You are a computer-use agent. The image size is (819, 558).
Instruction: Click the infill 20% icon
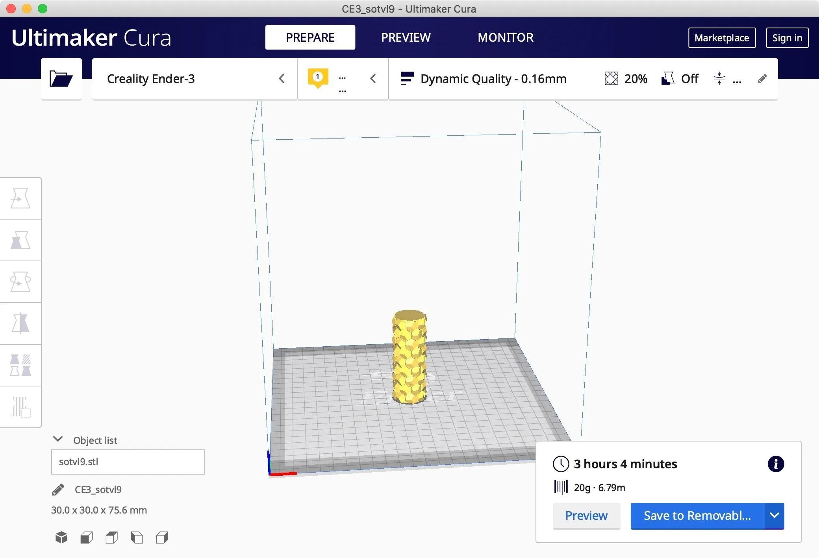point(611,78)
